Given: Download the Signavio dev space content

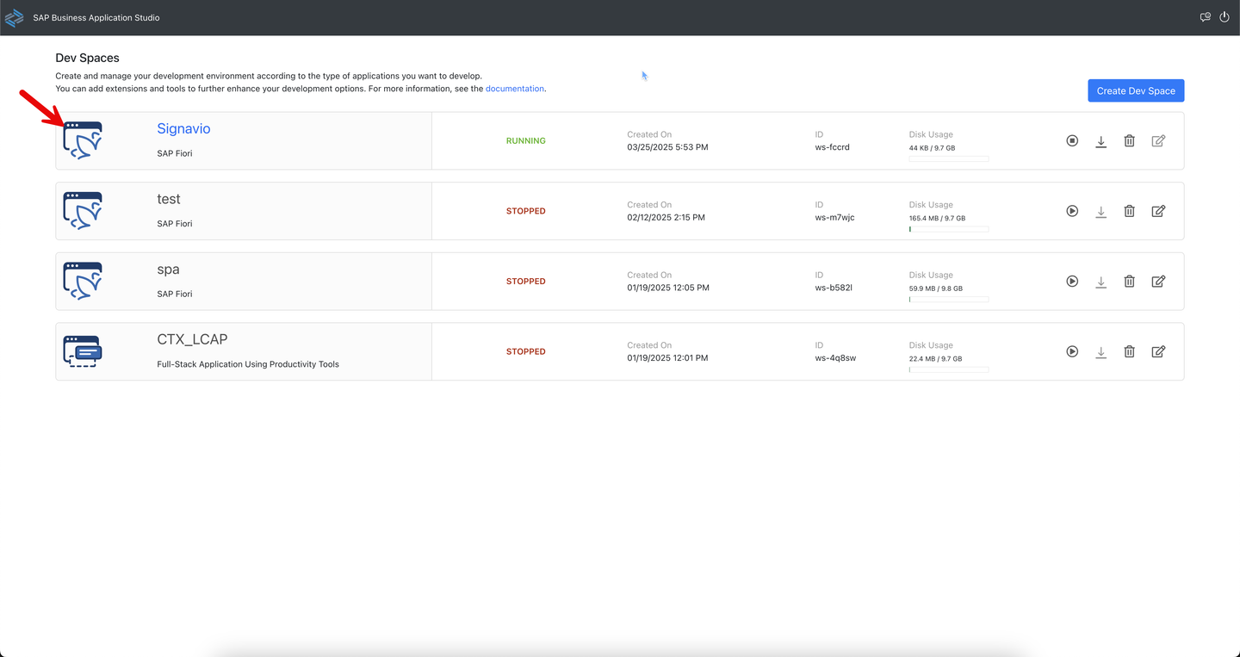Looking at the screenshot, I should 1100,141.
